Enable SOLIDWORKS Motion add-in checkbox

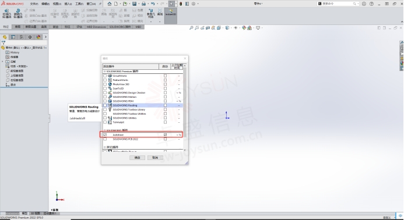click(x=105, y=97)
